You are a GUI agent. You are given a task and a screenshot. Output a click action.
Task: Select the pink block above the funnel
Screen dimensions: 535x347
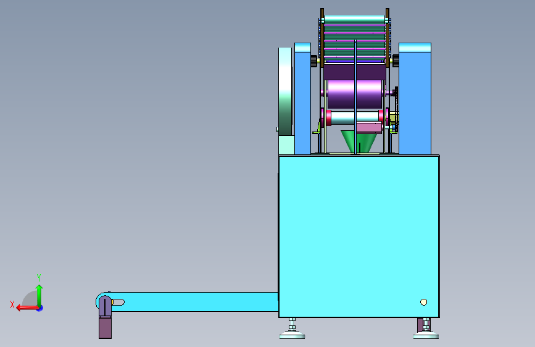pyautogui.click(x=369, y=128)
